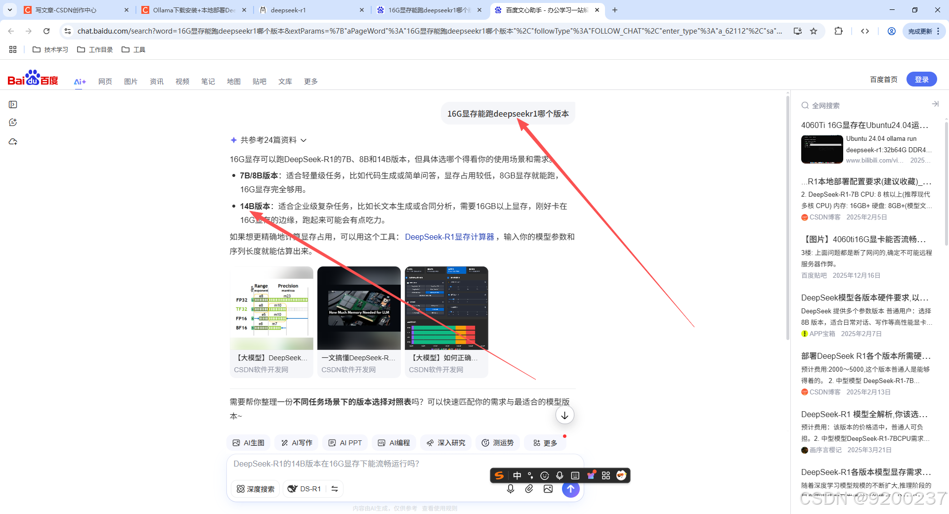This screenshot has width=949, height=514.
Task: Select the 视频 search category
Action: 182,82
